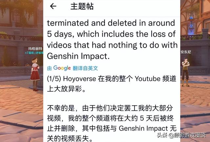Click the 玛格丽特 name label above NPC
This screenshot has height=142, width=210.
click(35, 48)
